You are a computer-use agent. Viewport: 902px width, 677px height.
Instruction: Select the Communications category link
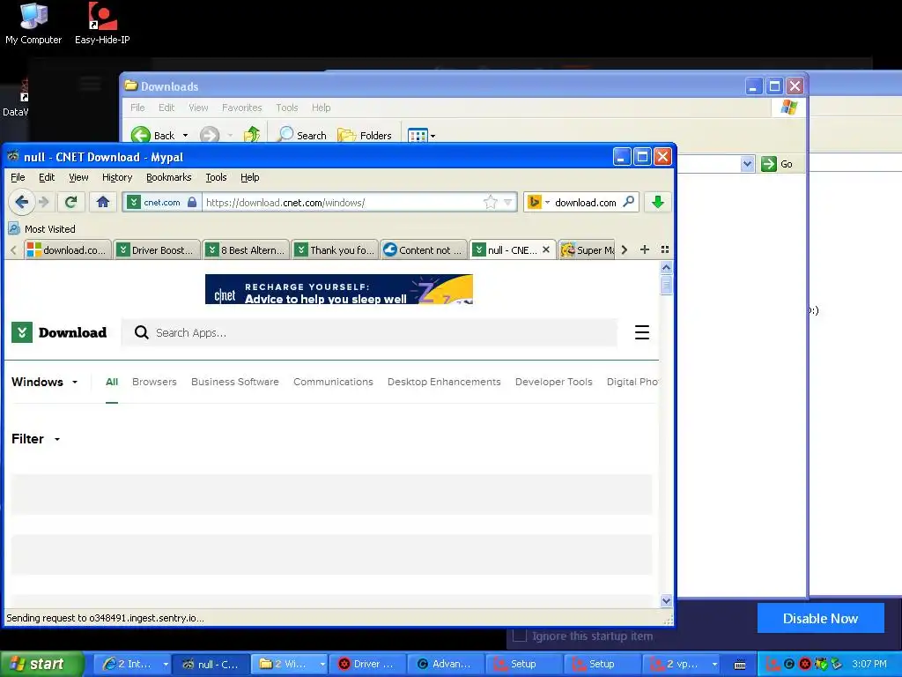333,382
